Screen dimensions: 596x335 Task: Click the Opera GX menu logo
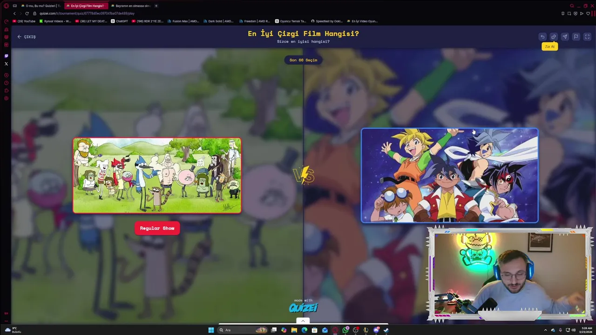[6, 6]
